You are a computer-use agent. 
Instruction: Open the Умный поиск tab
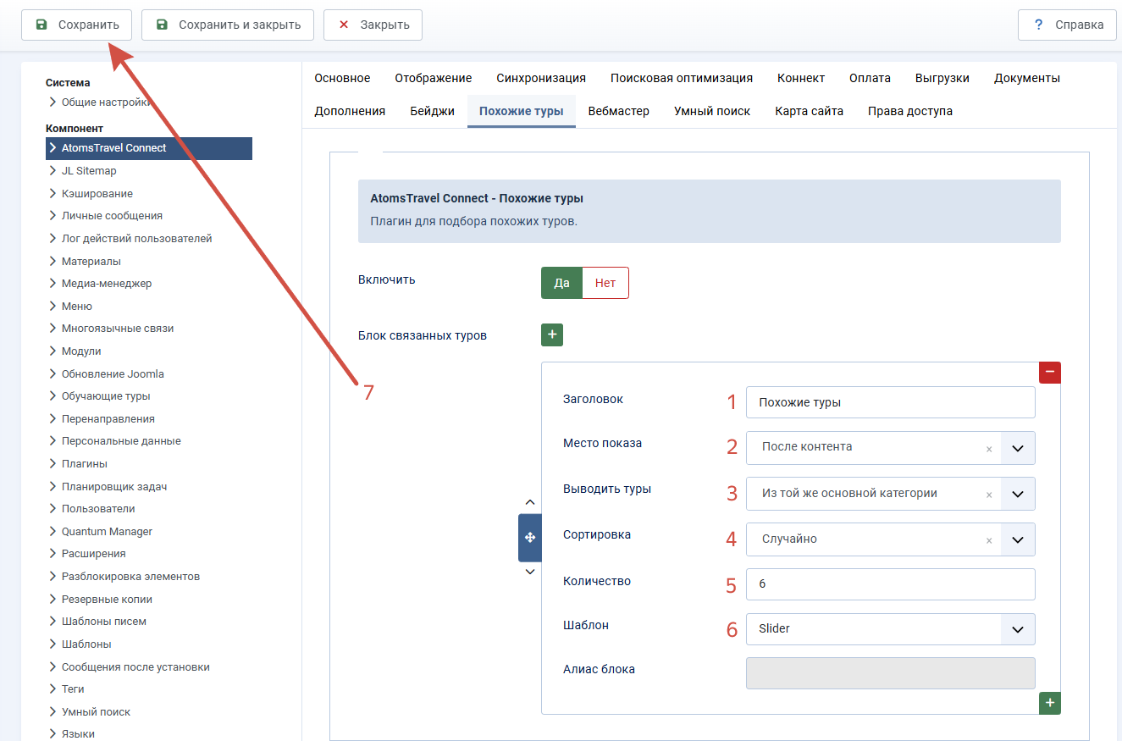point(712,111)
